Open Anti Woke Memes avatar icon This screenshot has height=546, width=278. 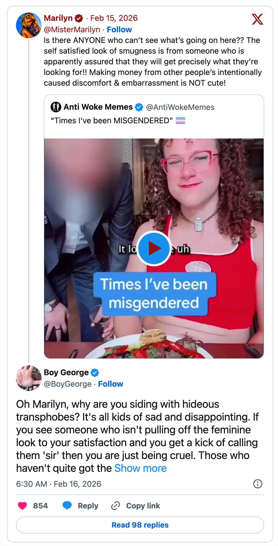[x=56, y=107]
